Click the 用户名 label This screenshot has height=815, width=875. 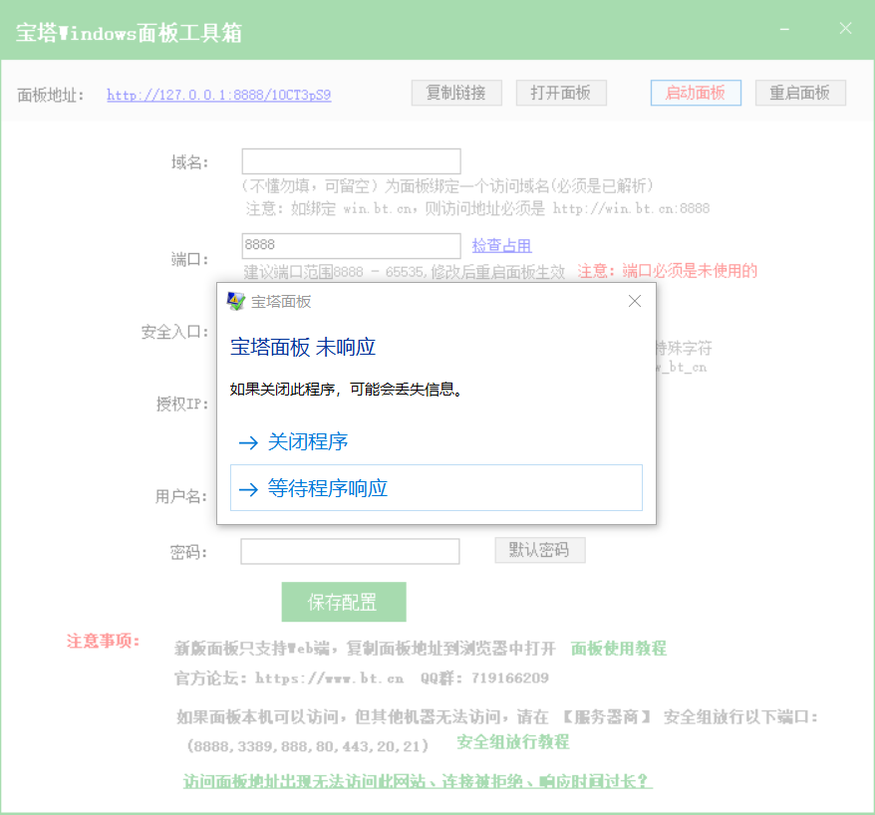(181, 496)
